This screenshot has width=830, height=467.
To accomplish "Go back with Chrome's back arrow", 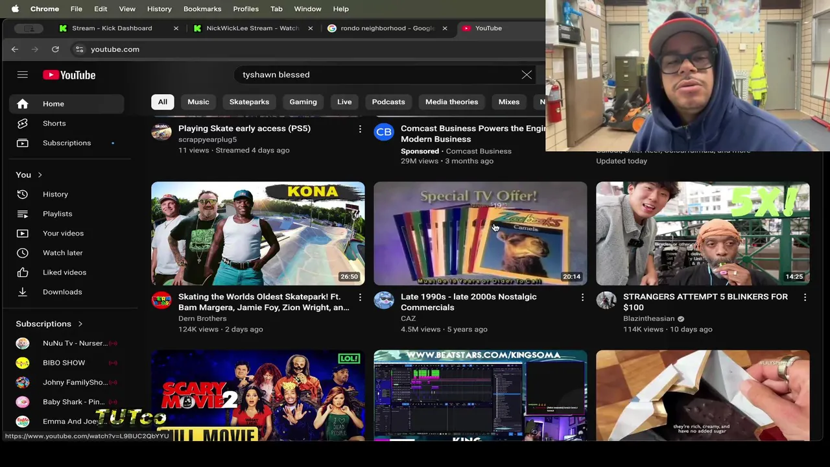I will coord(15,49).
